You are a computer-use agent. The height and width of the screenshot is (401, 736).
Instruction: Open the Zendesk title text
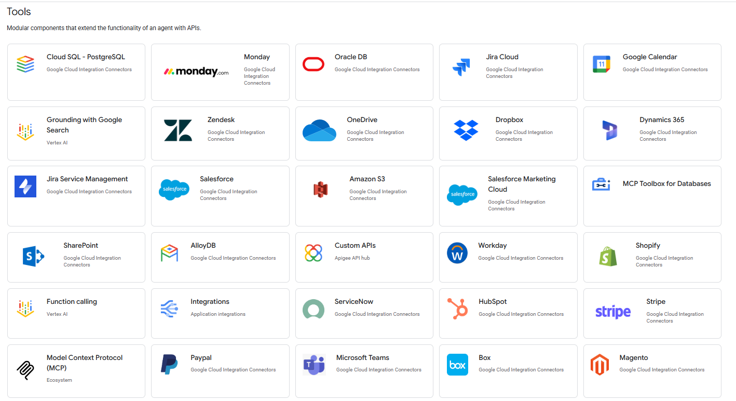point(221,120)
